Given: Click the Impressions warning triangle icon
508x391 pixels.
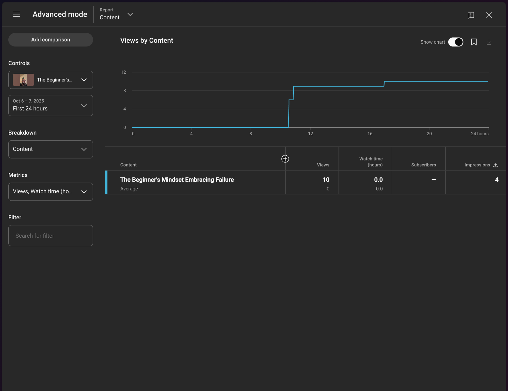Looking at the screenshot, I should (x=495, y=165).
